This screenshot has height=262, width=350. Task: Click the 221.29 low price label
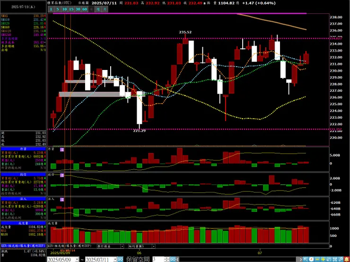139,131
